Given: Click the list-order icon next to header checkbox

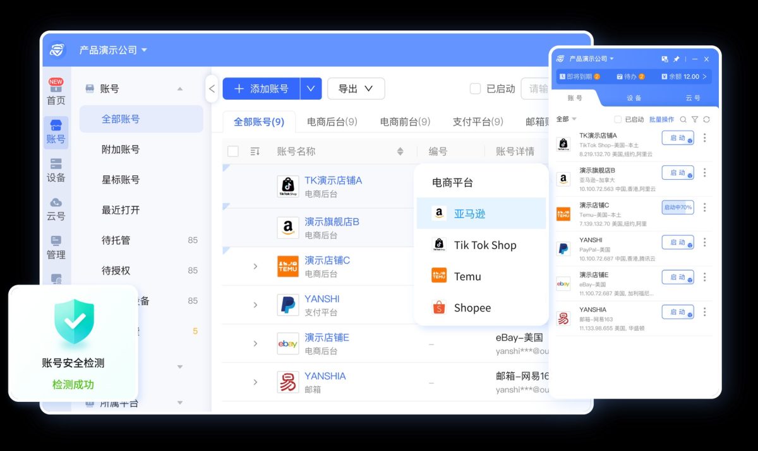Looking at the screenshot, I should [255, 151].
